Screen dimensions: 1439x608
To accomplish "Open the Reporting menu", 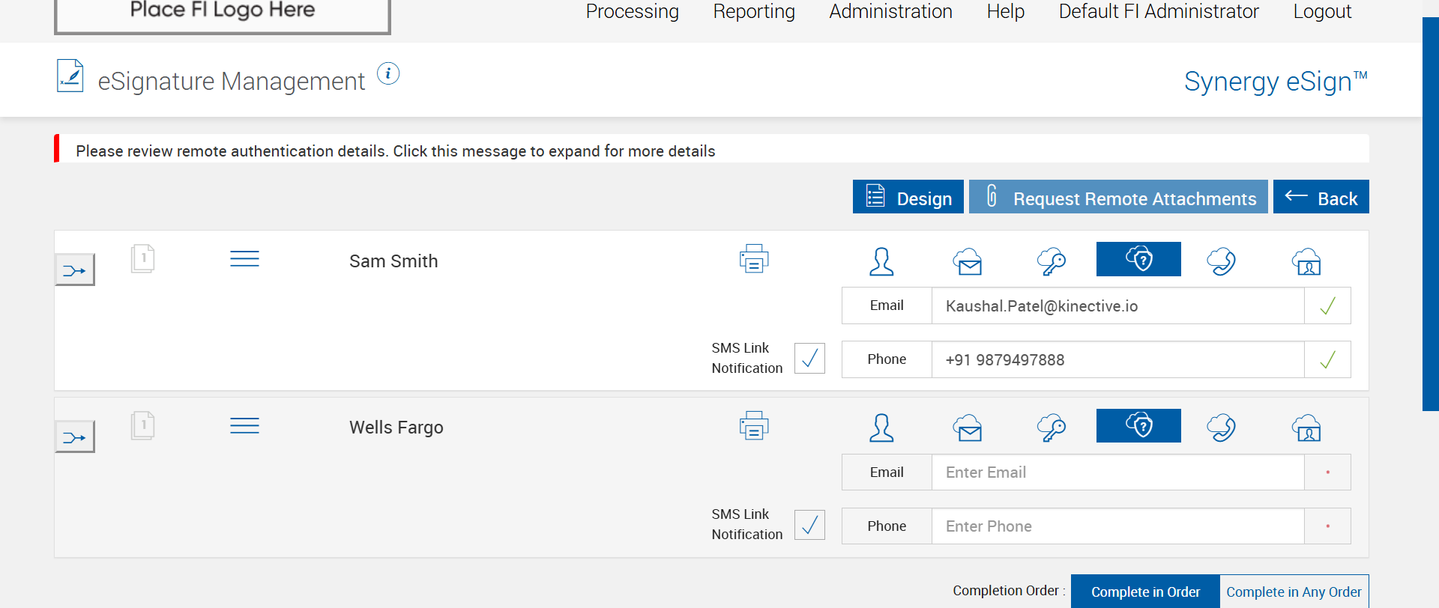I will point(754,12).
